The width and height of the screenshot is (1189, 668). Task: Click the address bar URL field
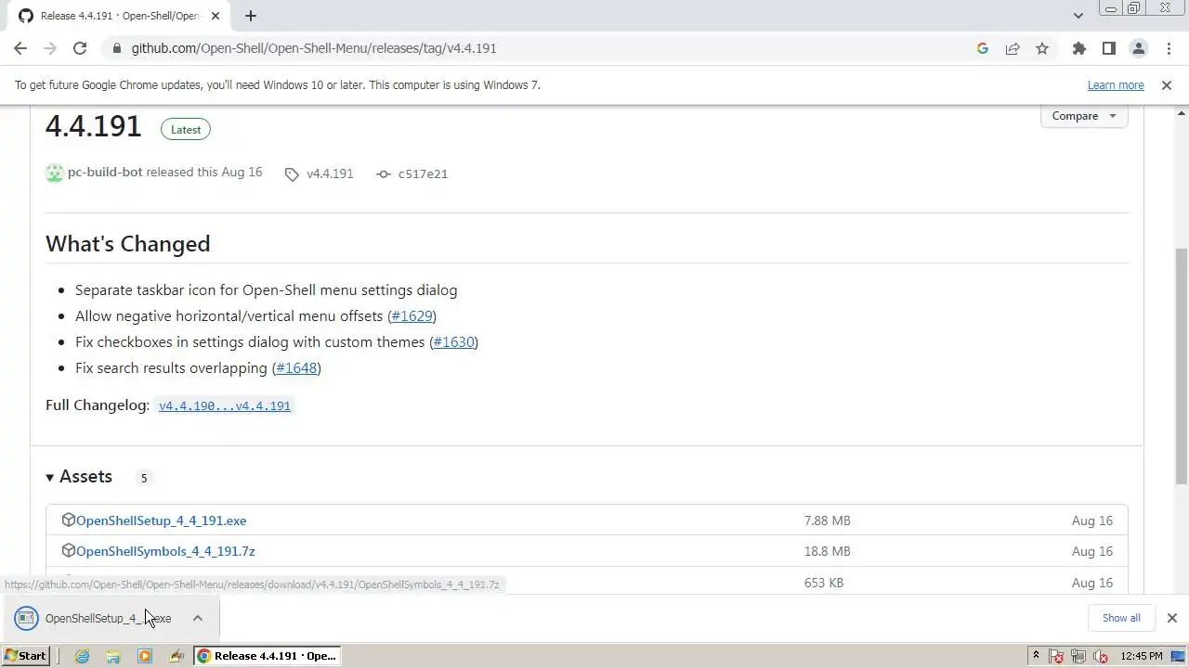coord(539,48)
